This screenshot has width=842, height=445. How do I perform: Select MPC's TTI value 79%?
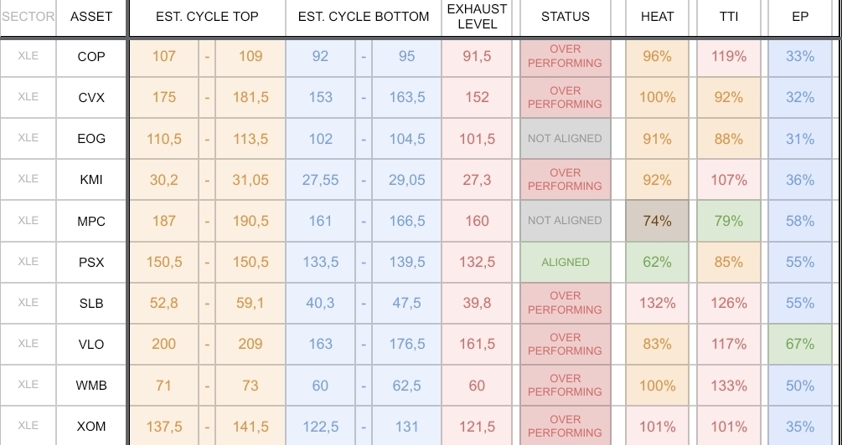tap(729, 221)
